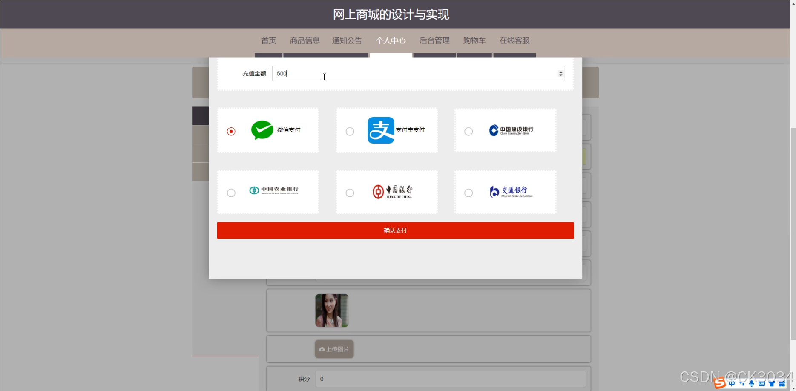The width and height of the screenshot is (796, 391).
Task: Open the 后台管理 navigation tab
Action: (434, 40)
